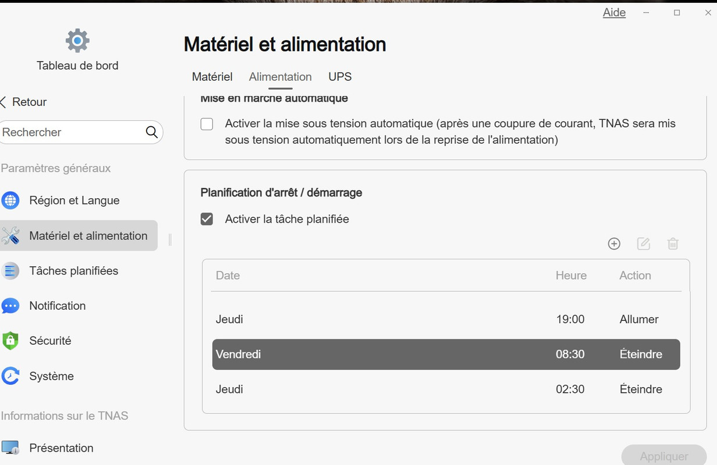Click the Tableau de bord gear icon
This screenshot has height=465, width=717.
77,41
